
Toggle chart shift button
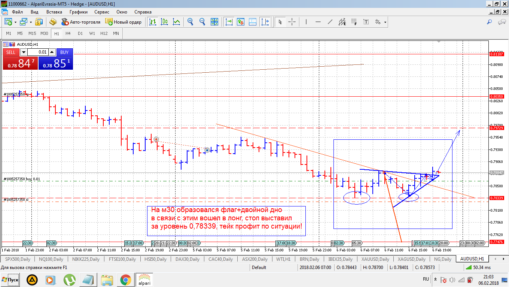point(265,22)
